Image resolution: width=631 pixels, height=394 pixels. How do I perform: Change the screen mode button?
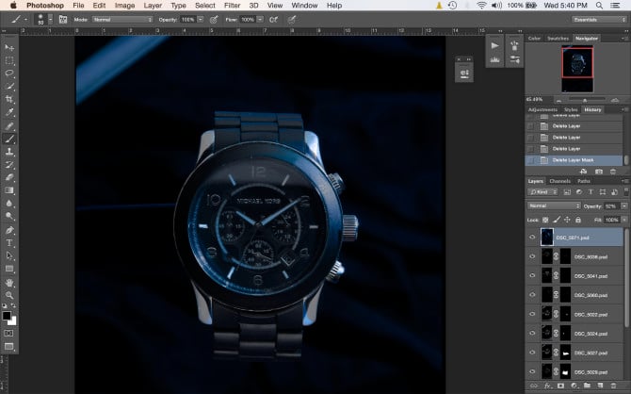coord(8,347)
